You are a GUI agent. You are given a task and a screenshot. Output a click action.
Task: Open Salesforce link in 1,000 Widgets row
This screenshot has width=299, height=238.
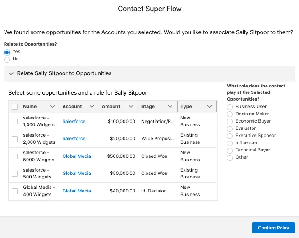pyautogui.click(x=74, y=121)
